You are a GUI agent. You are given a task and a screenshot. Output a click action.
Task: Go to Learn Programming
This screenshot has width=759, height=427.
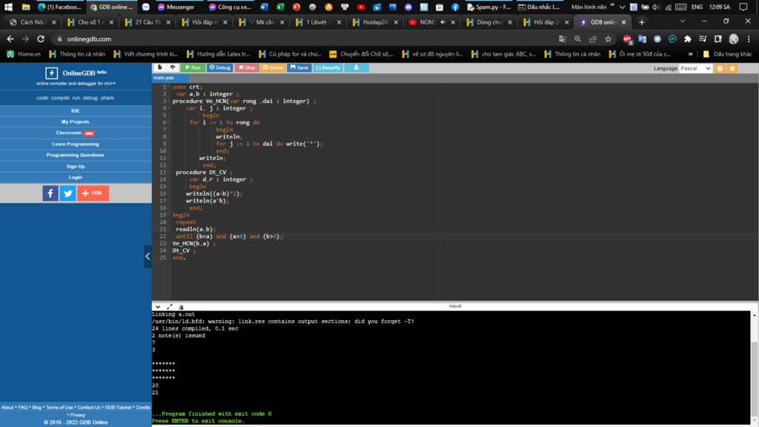[x=76, y=144]
